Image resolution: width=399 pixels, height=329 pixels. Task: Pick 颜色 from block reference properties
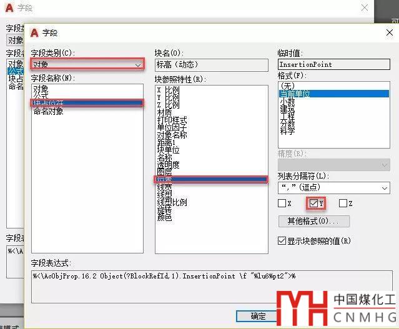pyautogui.click(x=165, y=217)
